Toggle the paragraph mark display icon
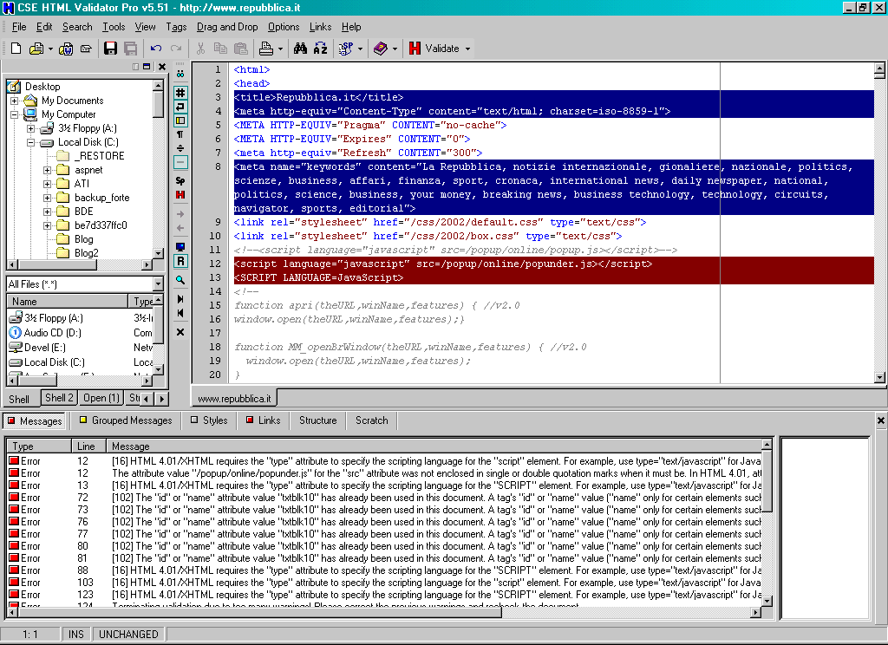This screenshot has width=888, height=645. coord(180,134)
